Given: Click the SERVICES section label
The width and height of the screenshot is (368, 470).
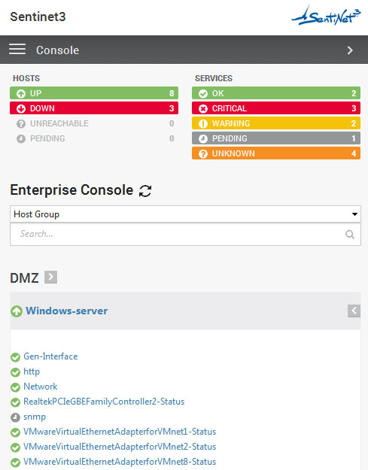Looking at the screenshot, I should 214,78.
